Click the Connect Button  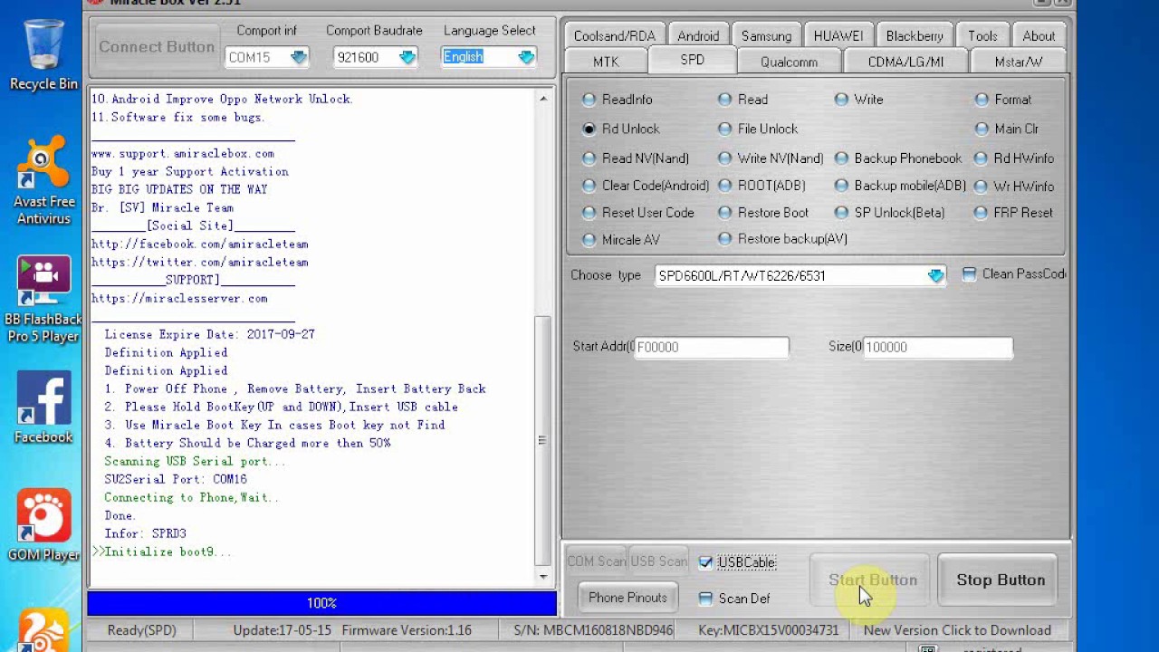156,47
